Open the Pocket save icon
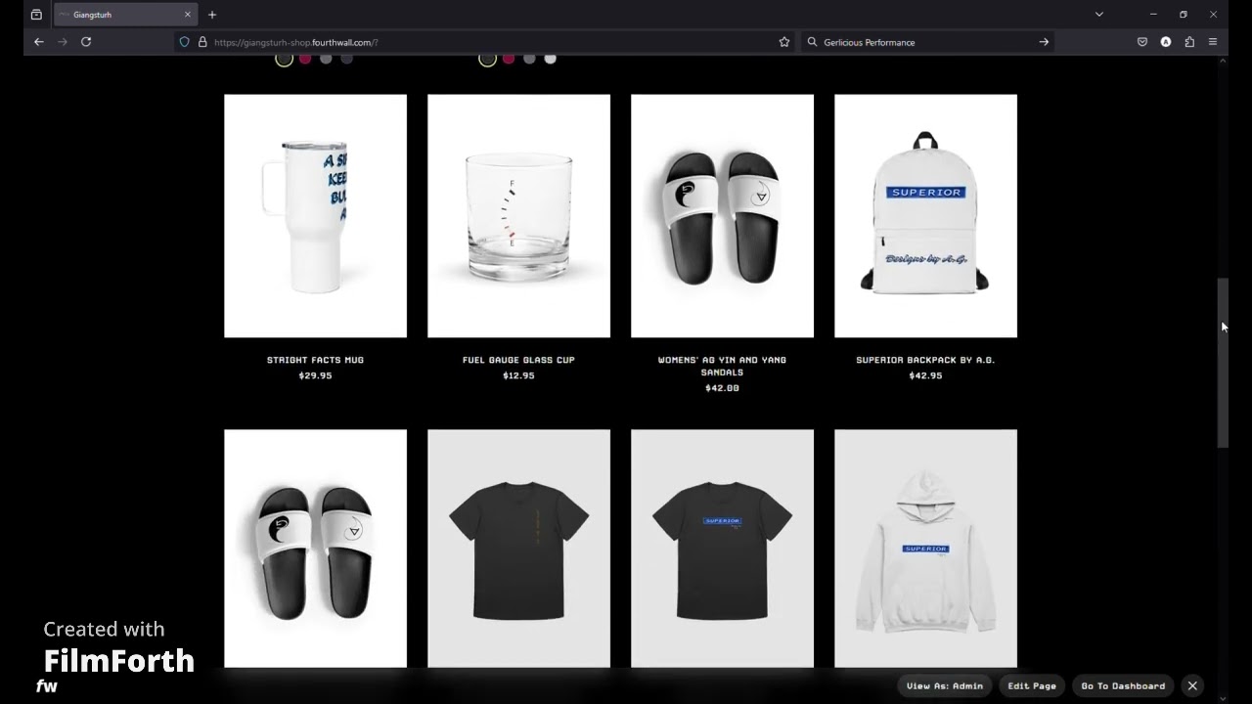This screenshot has height=704, width=1252. point(1141,42)
